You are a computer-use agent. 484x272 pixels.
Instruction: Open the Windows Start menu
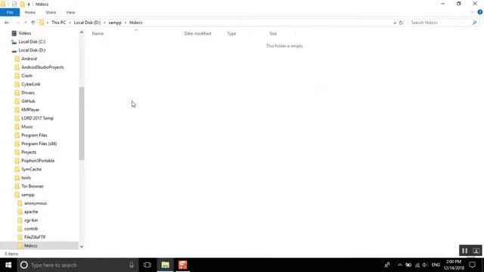(x=8, y=265)
